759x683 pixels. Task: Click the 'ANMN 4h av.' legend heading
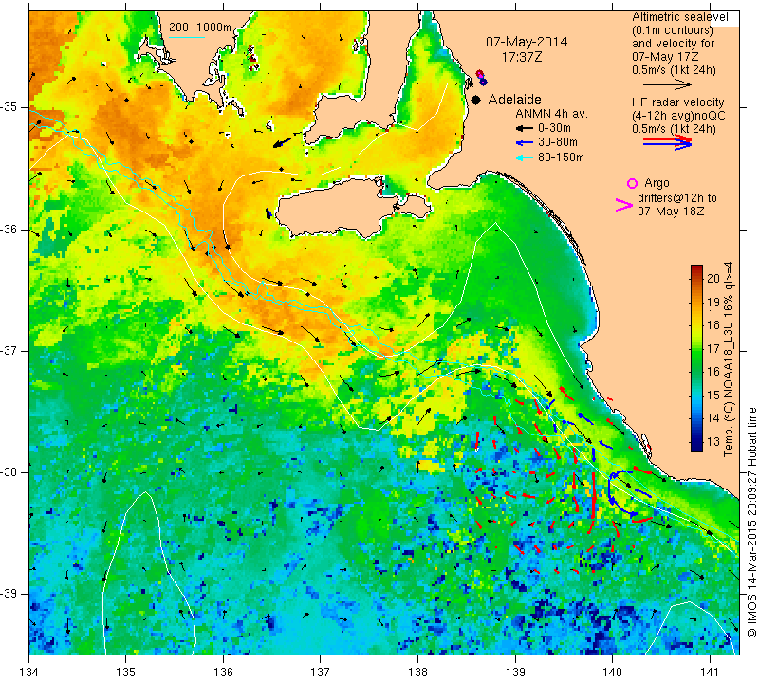tap(551, 114)
